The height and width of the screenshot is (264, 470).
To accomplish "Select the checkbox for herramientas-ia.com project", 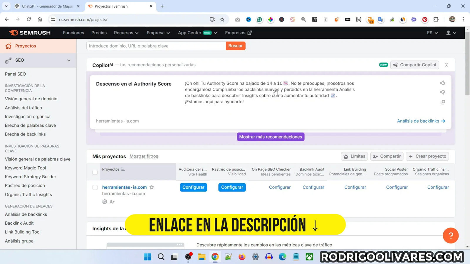I will [x=95, y=187].
